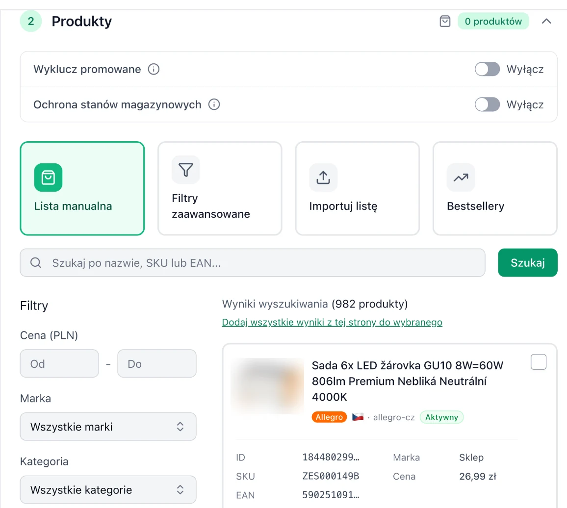
Task: Click the price value 26,99 zł
Action: [x=478, y=476]
